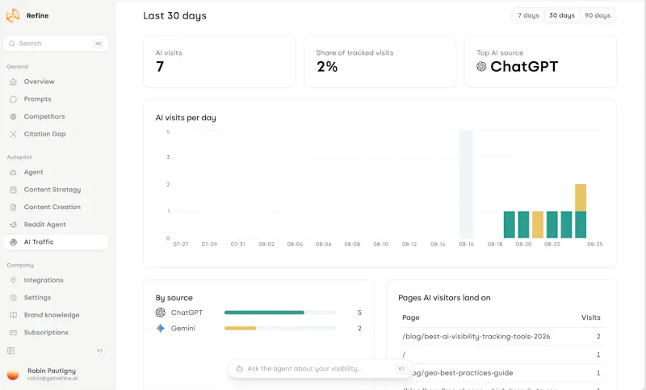Click the Reddit Agent icon
The image size is (646, 390).
[x=13, y=224]
